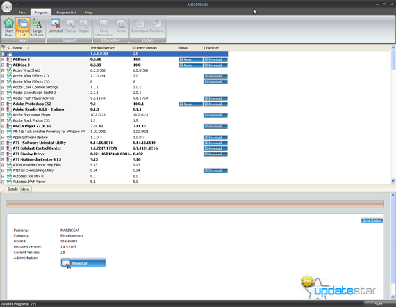Viewport: 396px width, 307px height.
Task: Select the Program List ribbon icon
Action: pyautogui.click(x=22, y=28)
